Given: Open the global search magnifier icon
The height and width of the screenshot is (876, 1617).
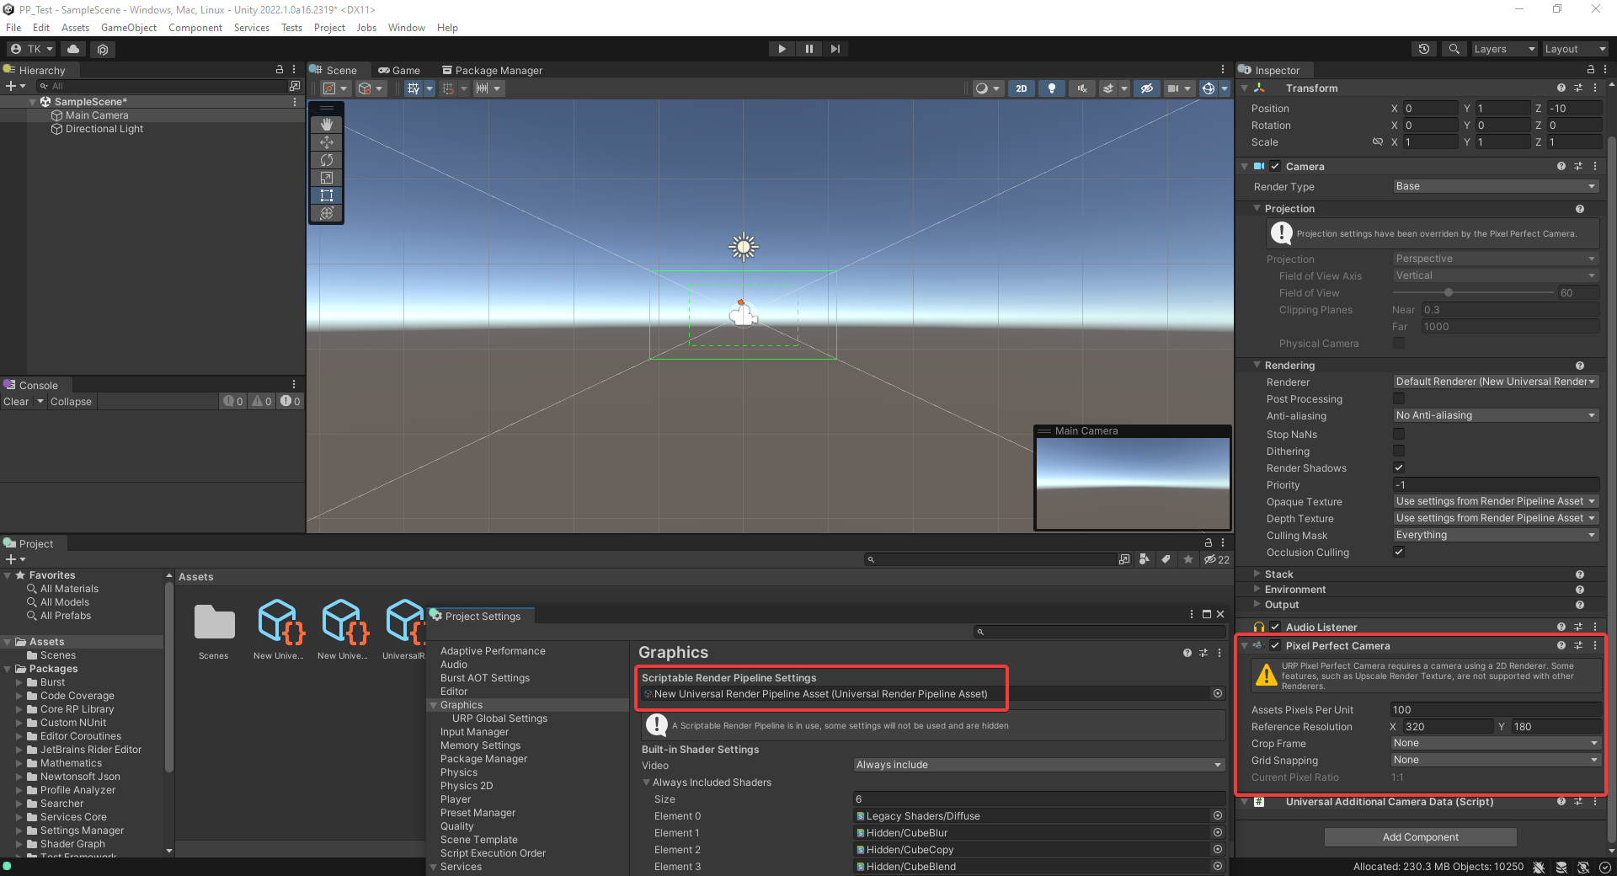Looking at the screenshot, I should [1454, 49].
